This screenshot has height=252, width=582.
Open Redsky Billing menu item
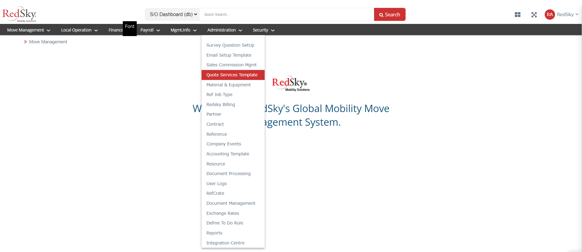pyautogui.click(x=233, y=104)
